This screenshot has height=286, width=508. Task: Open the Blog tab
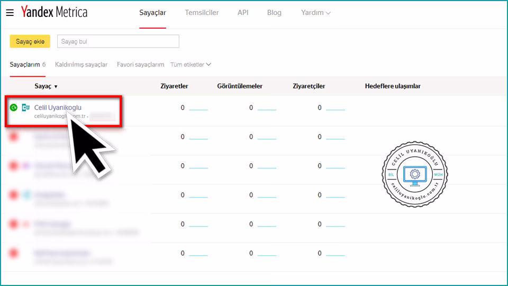[x=274, y=13]
